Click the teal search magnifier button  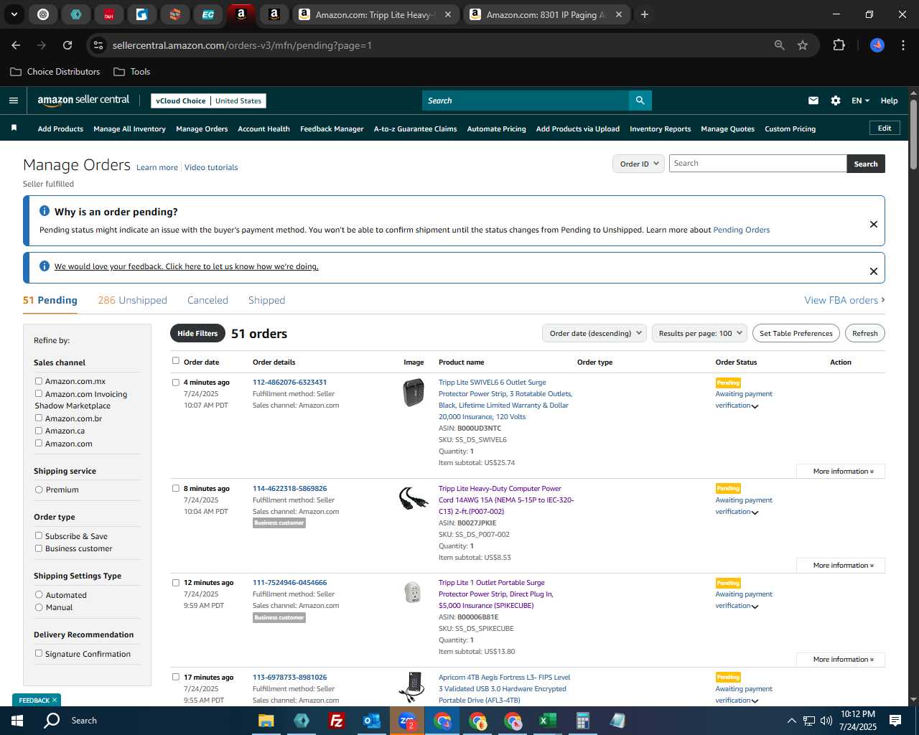tap(640, 100)
